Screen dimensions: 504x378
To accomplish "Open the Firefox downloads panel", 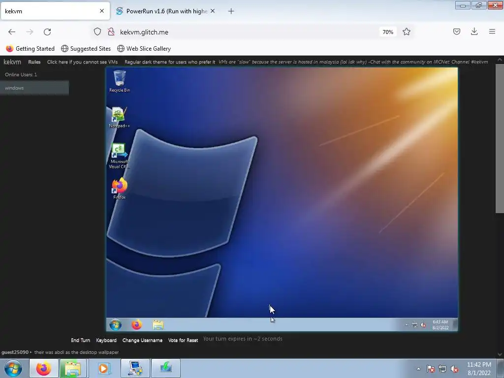I will point(474,31).
